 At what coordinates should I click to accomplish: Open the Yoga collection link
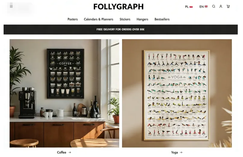(x=174, y=152)
